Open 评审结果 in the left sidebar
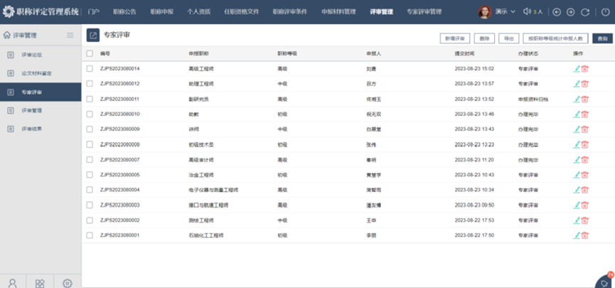615x288 pixels. [31, 129]
